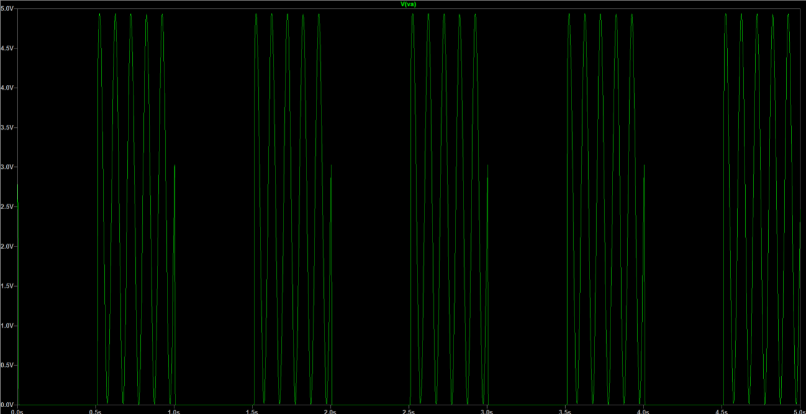Click the 2.5V tick label
806x414 pixels.
coord(9,208)
